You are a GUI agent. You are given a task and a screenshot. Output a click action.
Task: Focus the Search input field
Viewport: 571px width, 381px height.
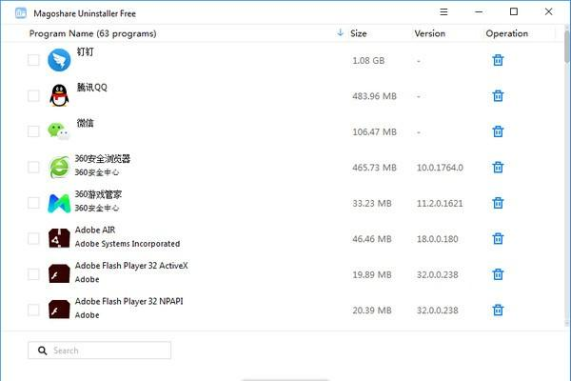[99, 351]
